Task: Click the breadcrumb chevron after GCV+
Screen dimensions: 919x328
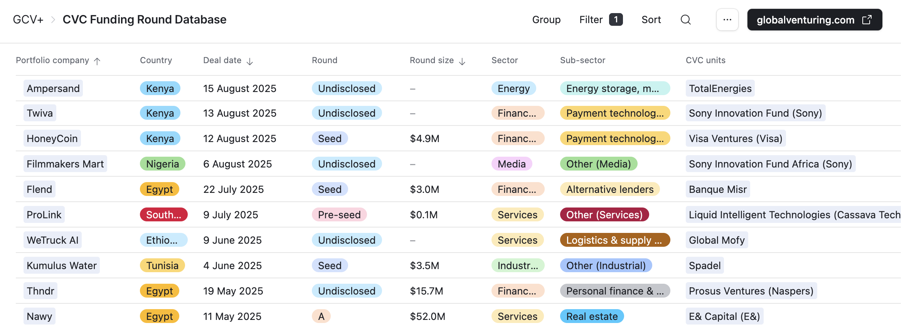Action: click(53, 20)
